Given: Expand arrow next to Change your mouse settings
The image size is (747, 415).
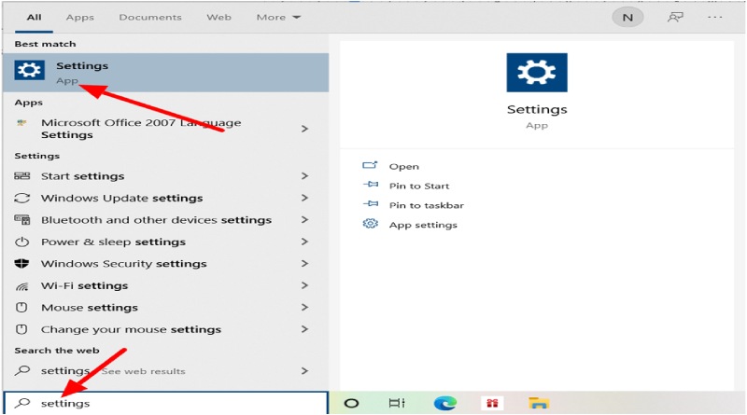Looking at the screenshot, I should [305, 329].
